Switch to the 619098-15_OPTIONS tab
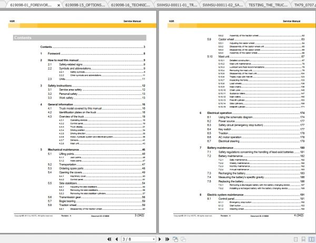The image size is (316, 243). pyautogui.click(x=85, y=5)
